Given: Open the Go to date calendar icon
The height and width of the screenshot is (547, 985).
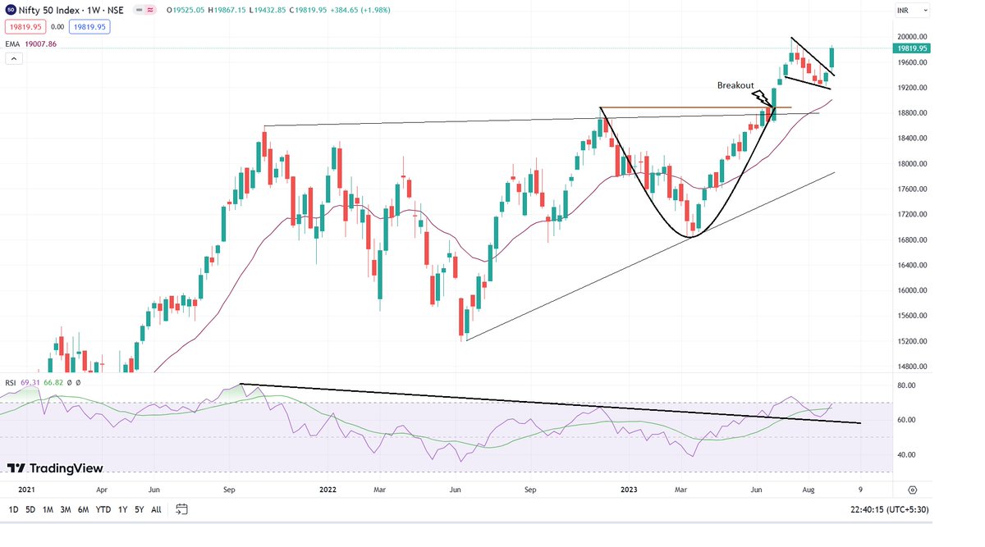Looking at the screenshot, I should pyautogui.click(x=181, y=508).
